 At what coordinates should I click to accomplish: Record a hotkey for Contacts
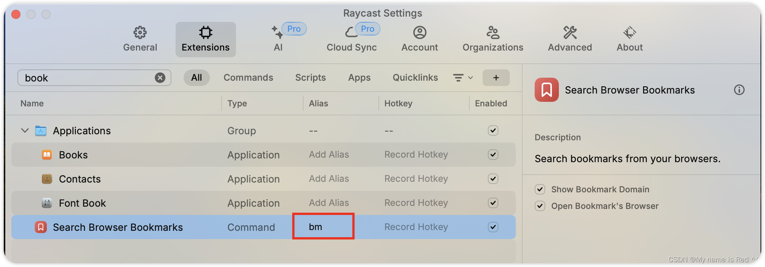[x=416, y=179]
